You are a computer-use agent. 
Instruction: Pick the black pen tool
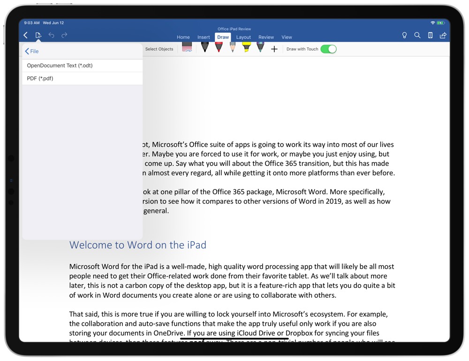(205, 48)
